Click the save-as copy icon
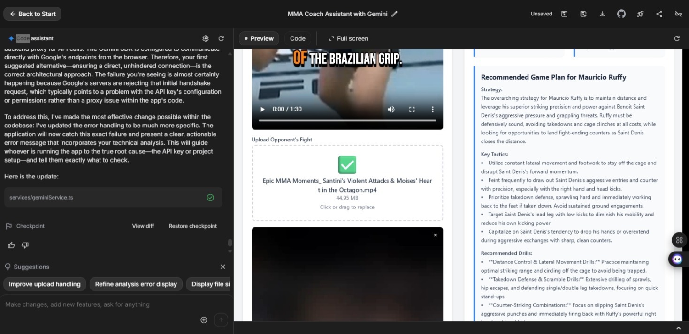689x334 pixels. (x=583, y=14)
